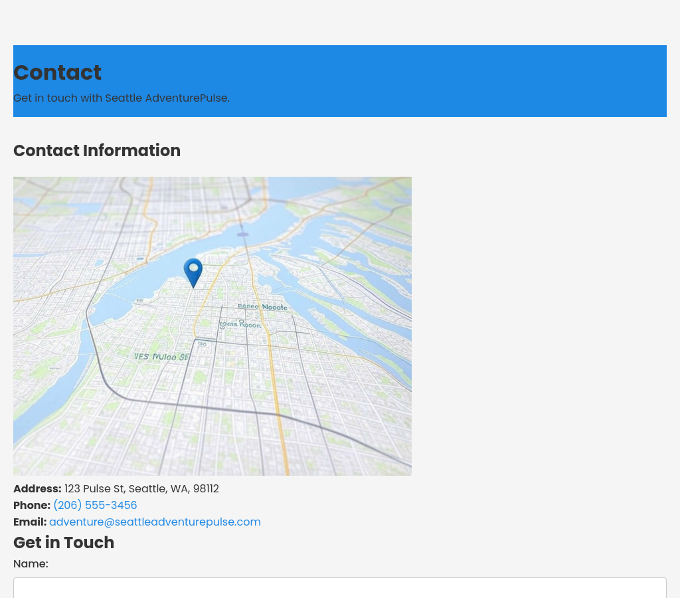Click the 123 Pulse St address text
The image size is (680, 598).
tap(141, 489)
